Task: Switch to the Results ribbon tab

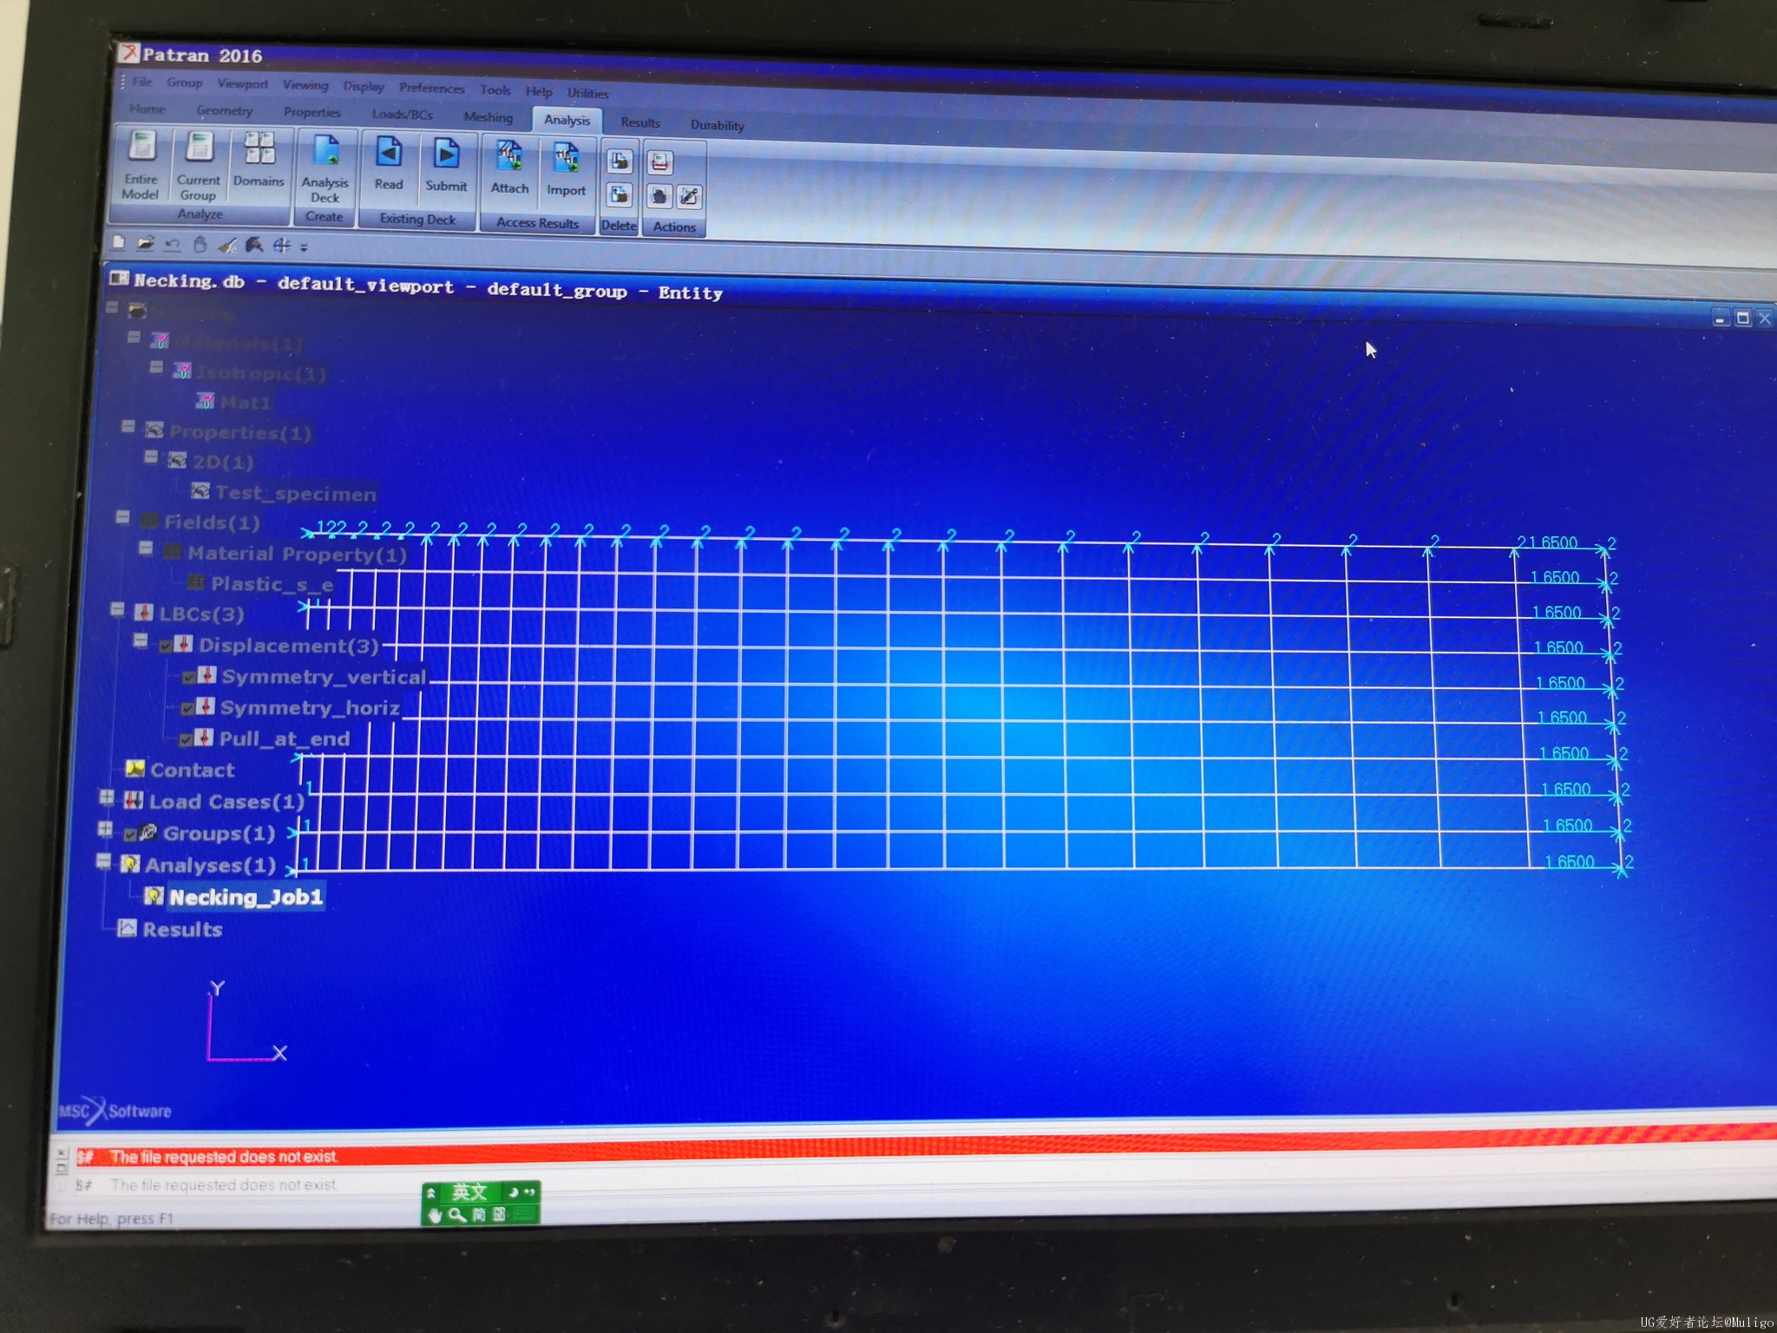Action: coord(640,122)
